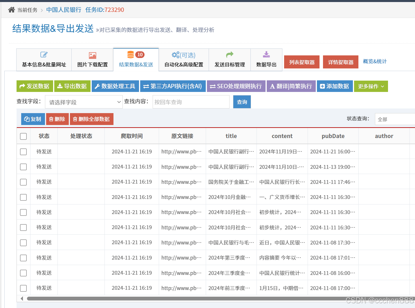Open the 请选择字段 field dropdown
415x308 pixels.
84,102
